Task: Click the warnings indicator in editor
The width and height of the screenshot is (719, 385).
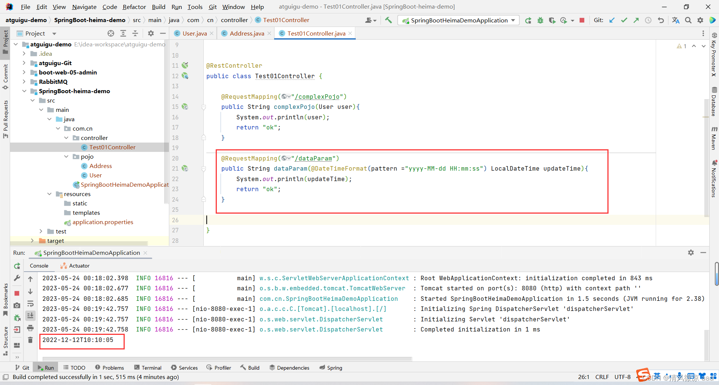Action: 682,46
